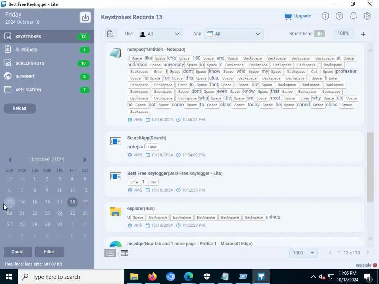Click the 'unhide' keystroke text
This screenshot has height=284, width=379.
click(x=273, y=217)
